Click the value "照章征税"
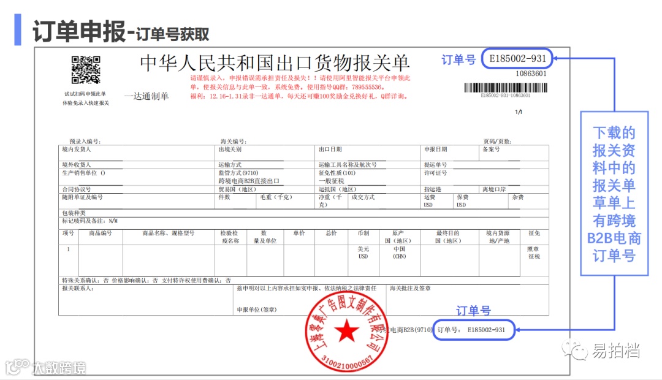Viewport: 662px width, 380px height. coord(534,253)
